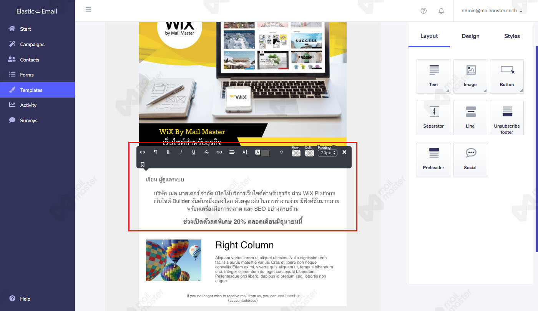
Task: Select the Separator layout block
Action: click(x=433, y=118)
